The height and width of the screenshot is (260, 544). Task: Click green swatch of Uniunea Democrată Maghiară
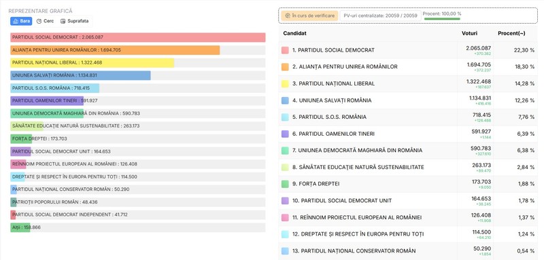(285, 151)
